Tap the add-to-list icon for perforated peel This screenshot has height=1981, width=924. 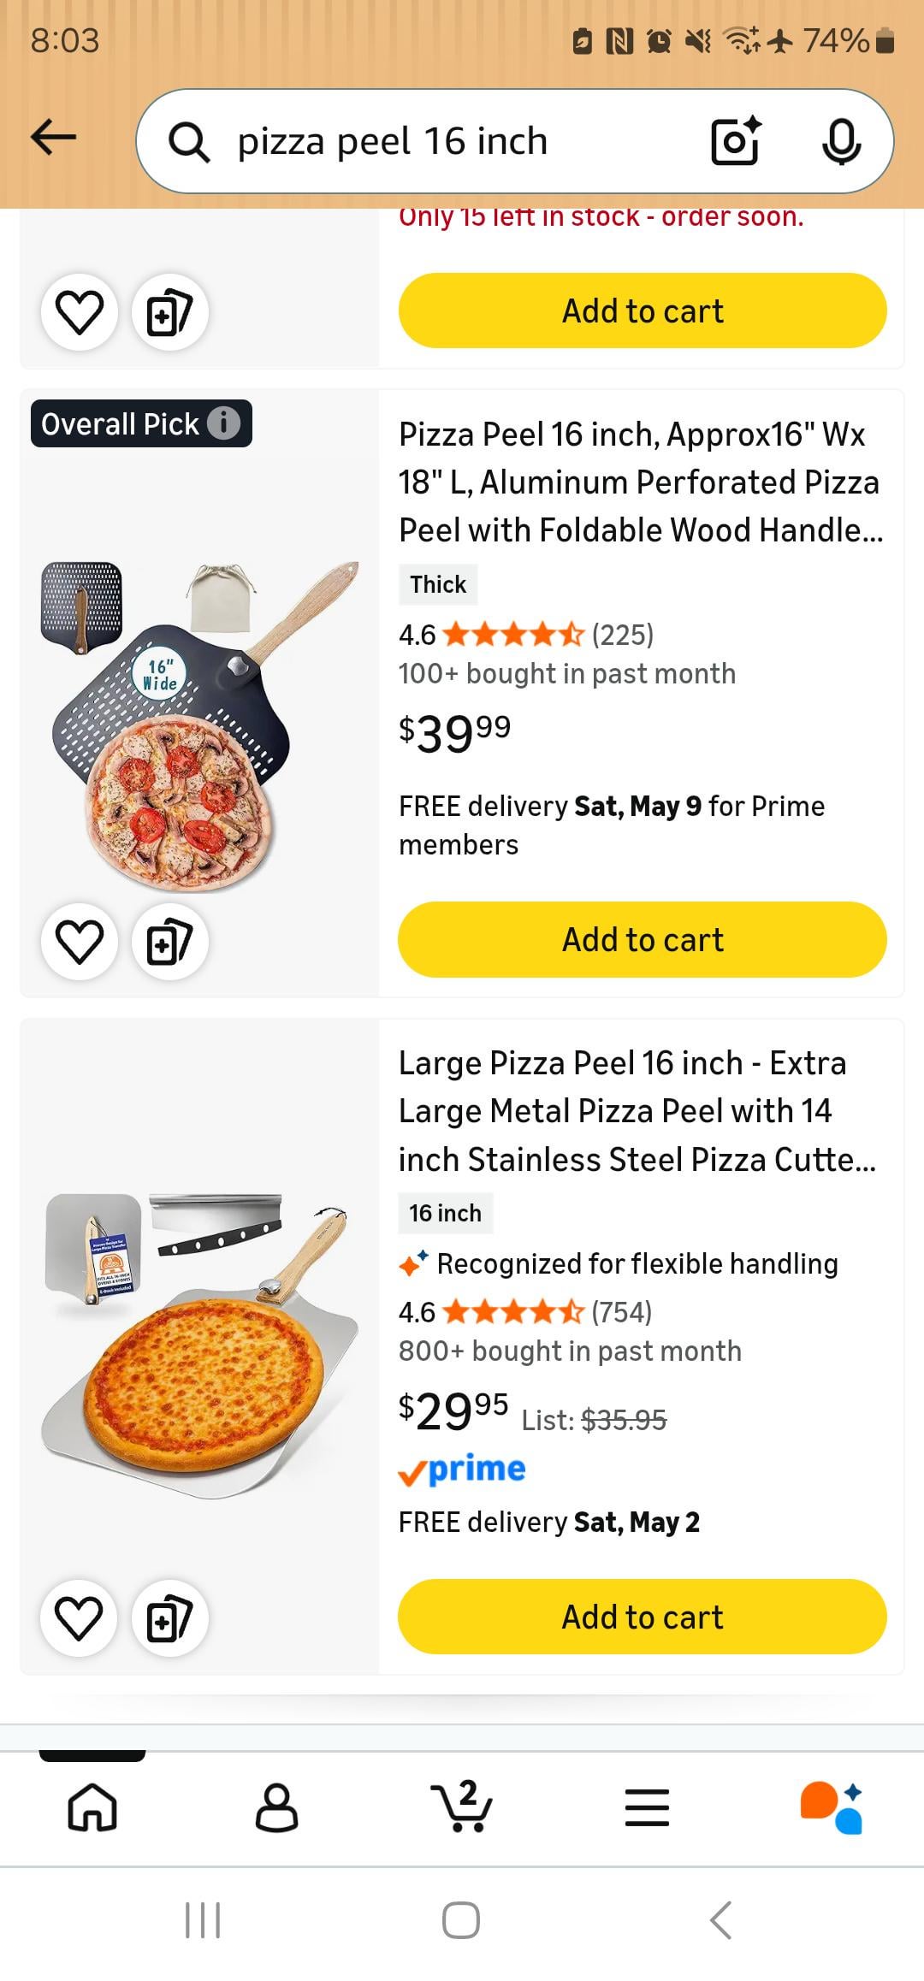coord(169,941)
